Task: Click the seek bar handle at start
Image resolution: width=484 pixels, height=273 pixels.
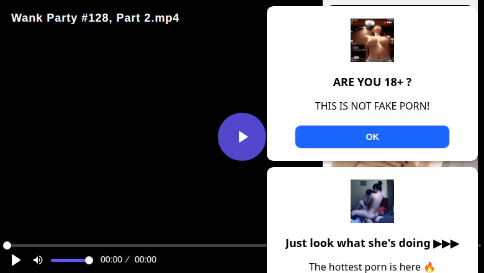Action: point(7,246)
